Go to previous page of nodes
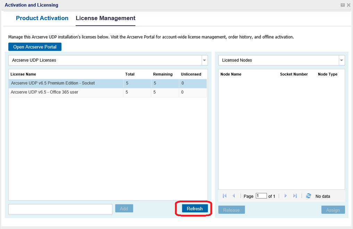This screenshot has height=229, width=353. click(x=234, y=196)
